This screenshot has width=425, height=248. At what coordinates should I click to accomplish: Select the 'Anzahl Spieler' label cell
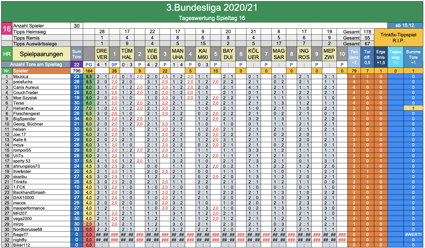[41, 26]
